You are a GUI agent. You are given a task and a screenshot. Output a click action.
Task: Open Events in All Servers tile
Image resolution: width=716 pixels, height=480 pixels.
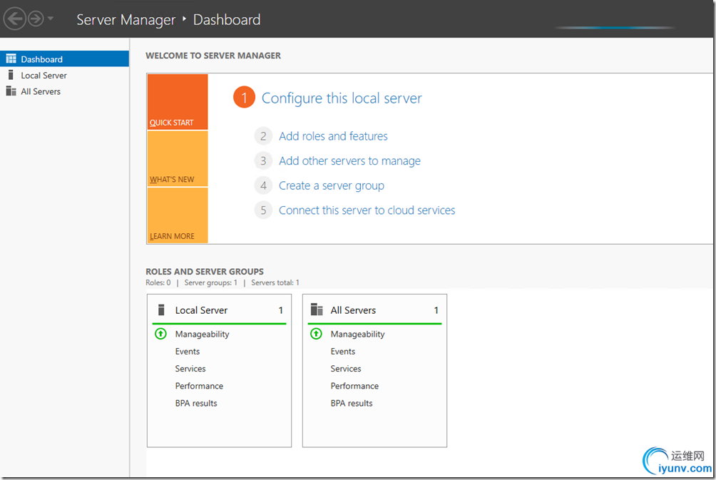coord(343,351)
